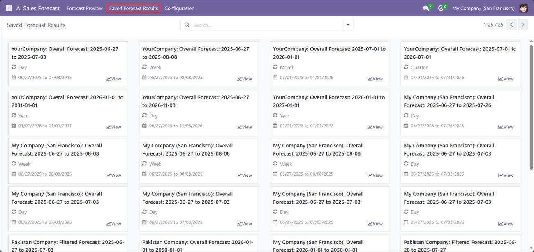Screen dimensions: 534x252
Task: Go to the next page of results
Action: coord(523,25)
